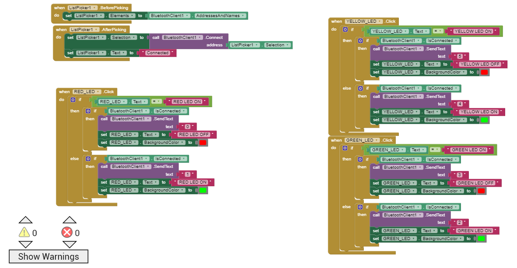Click Show Warnings button
Viewport: 517px width, 268px height.
point(49,257)
